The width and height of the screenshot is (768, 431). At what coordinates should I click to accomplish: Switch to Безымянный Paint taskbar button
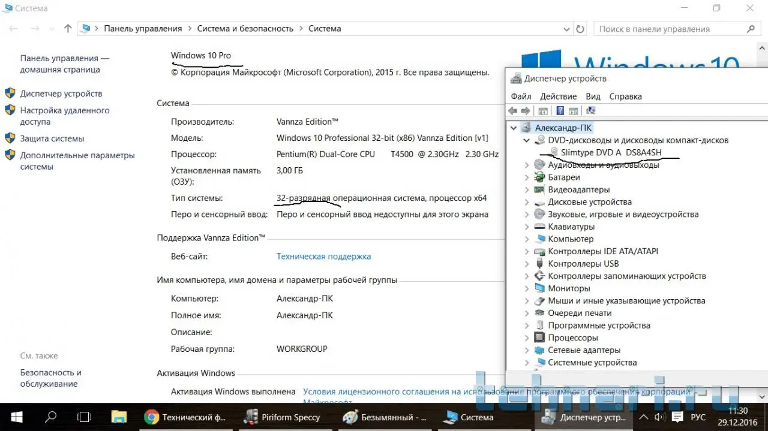[384, 417]
